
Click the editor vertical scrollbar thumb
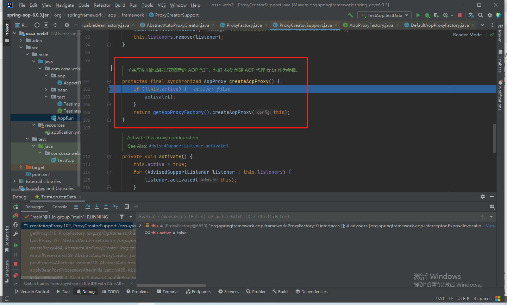point(495,138)
